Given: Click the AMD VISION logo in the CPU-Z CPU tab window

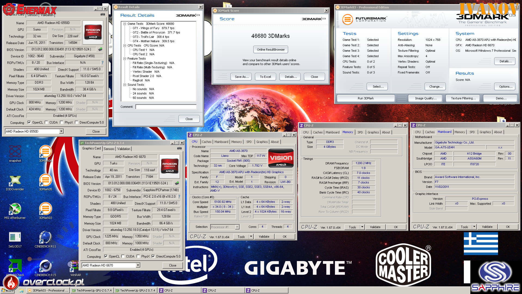Looking at the screenshot, I should 281,158.
